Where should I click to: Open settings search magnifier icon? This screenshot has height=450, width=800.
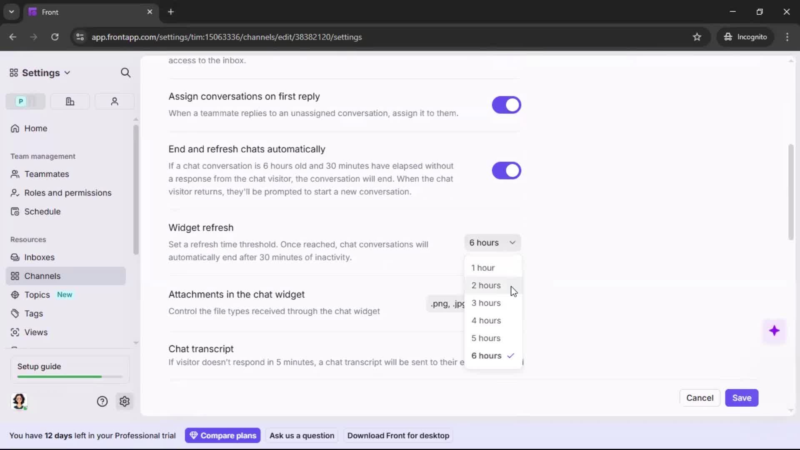pyautogui.click(x=125, y=73)
